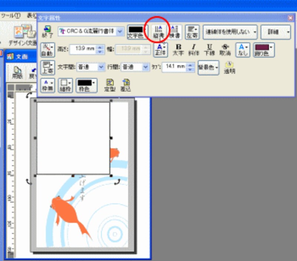This screenshot has width=297, height=261.
Task: Click the 透明 transparent background icon
Action: [229, 68]
